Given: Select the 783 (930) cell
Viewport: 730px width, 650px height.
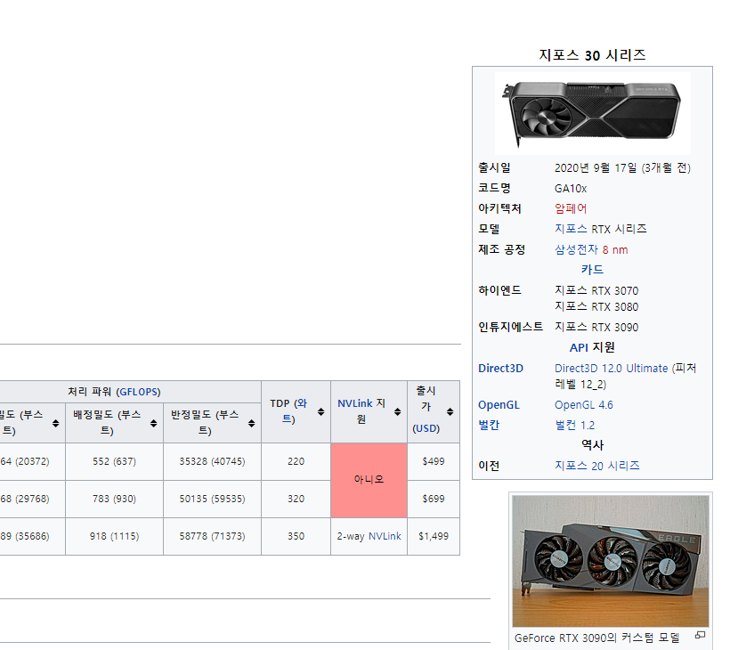Looking at the screenshot, I should (115, 499).
